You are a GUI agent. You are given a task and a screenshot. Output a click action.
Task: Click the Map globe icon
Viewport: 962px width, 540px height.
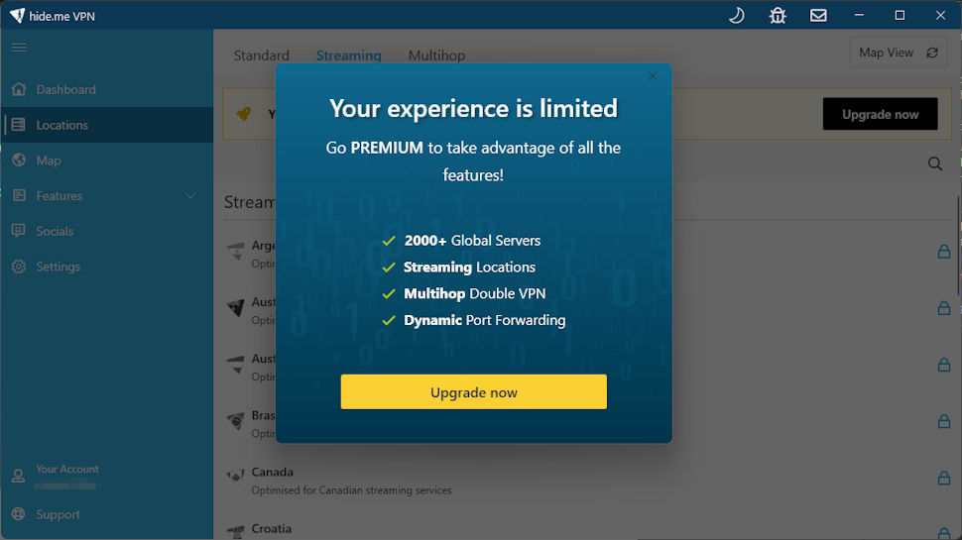pyautogui.click(x=19, y=160)
